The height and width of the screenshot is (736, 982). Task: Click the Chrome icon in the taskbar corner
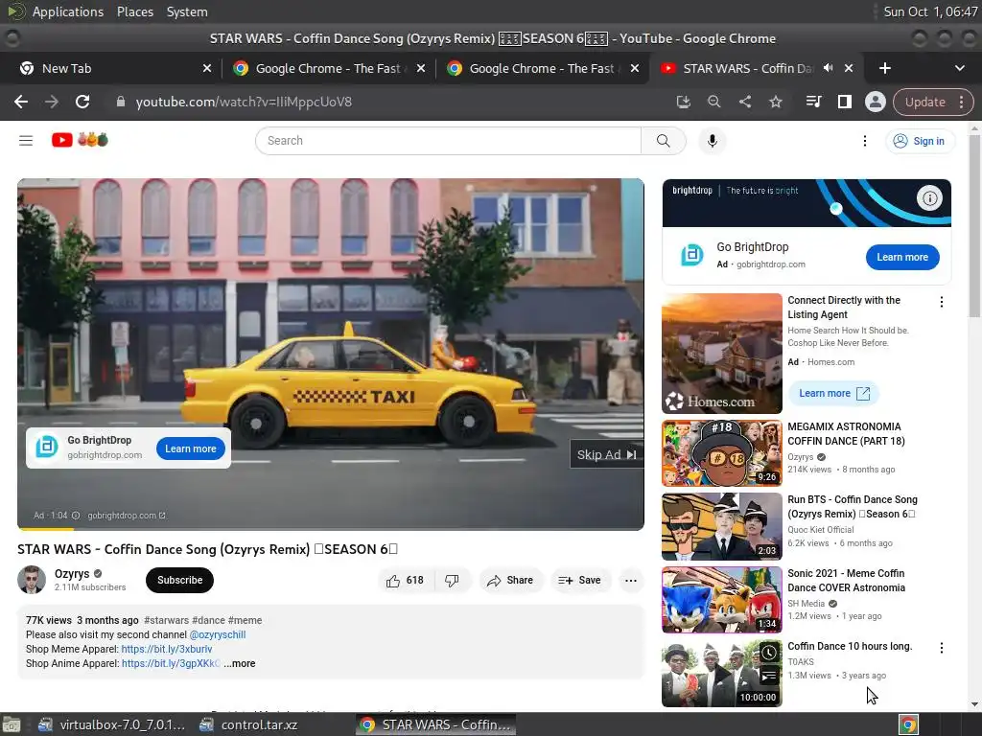pyautogui.click(x=908, y=724)
